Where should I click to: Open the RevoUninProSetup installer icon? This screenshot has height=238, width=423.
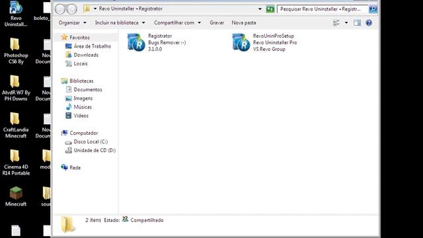tap(241, 42)
